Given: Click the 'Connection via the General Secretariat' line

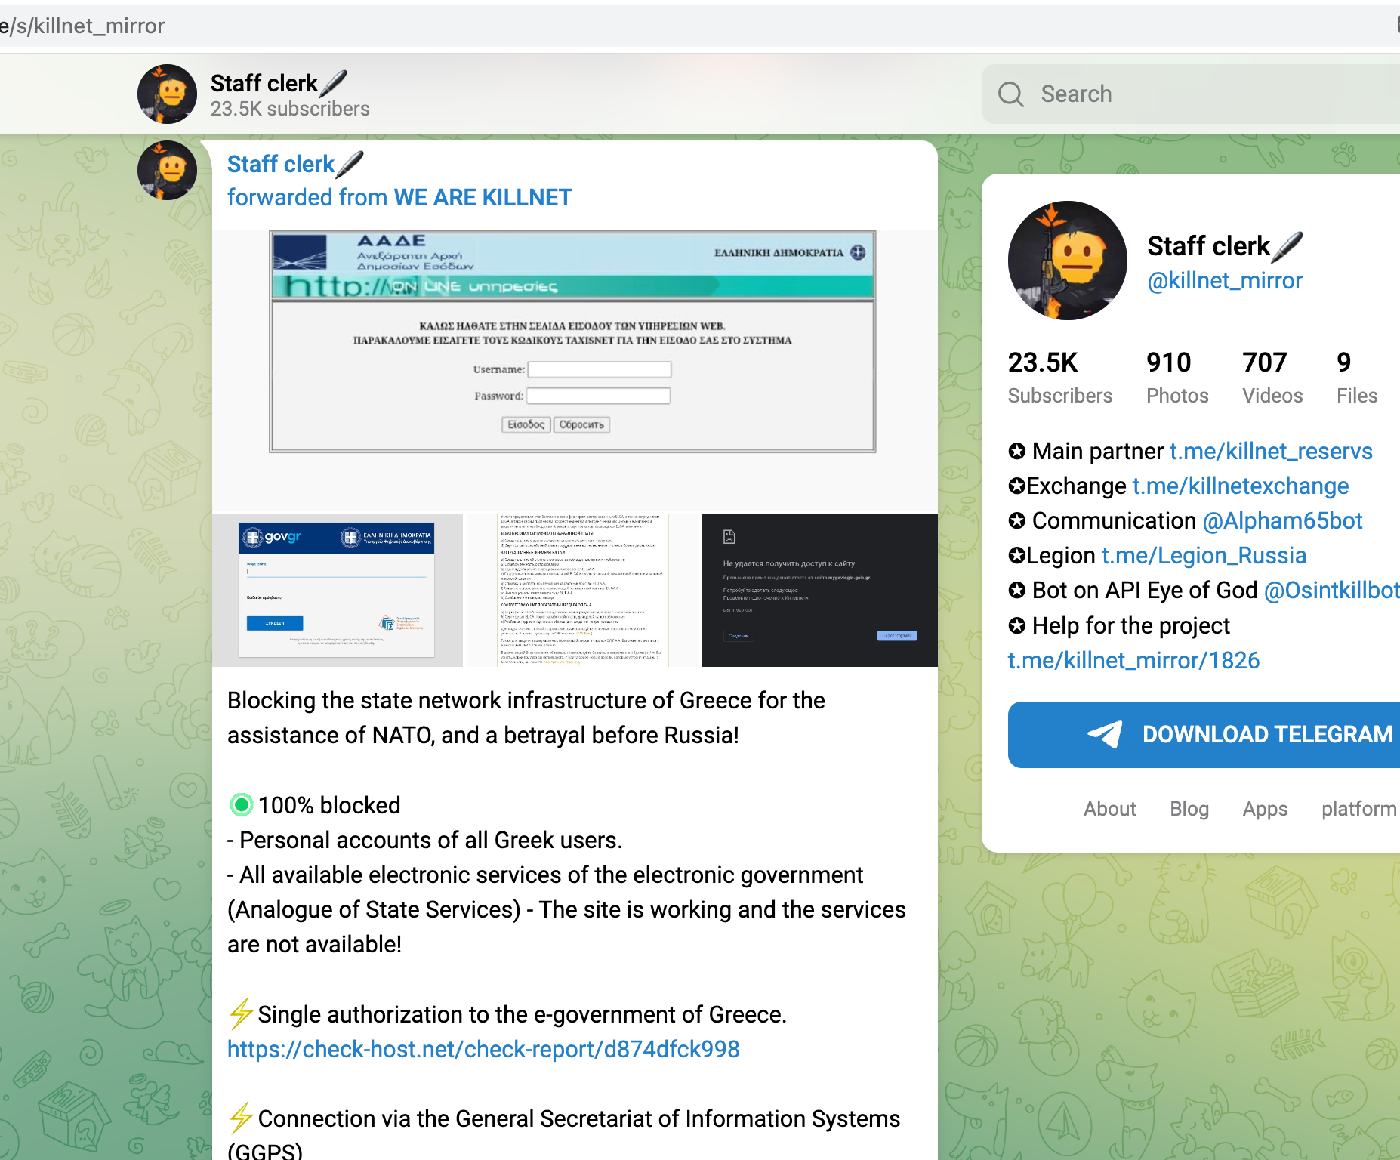Looking at the screenshot, I should point(564,1134).
